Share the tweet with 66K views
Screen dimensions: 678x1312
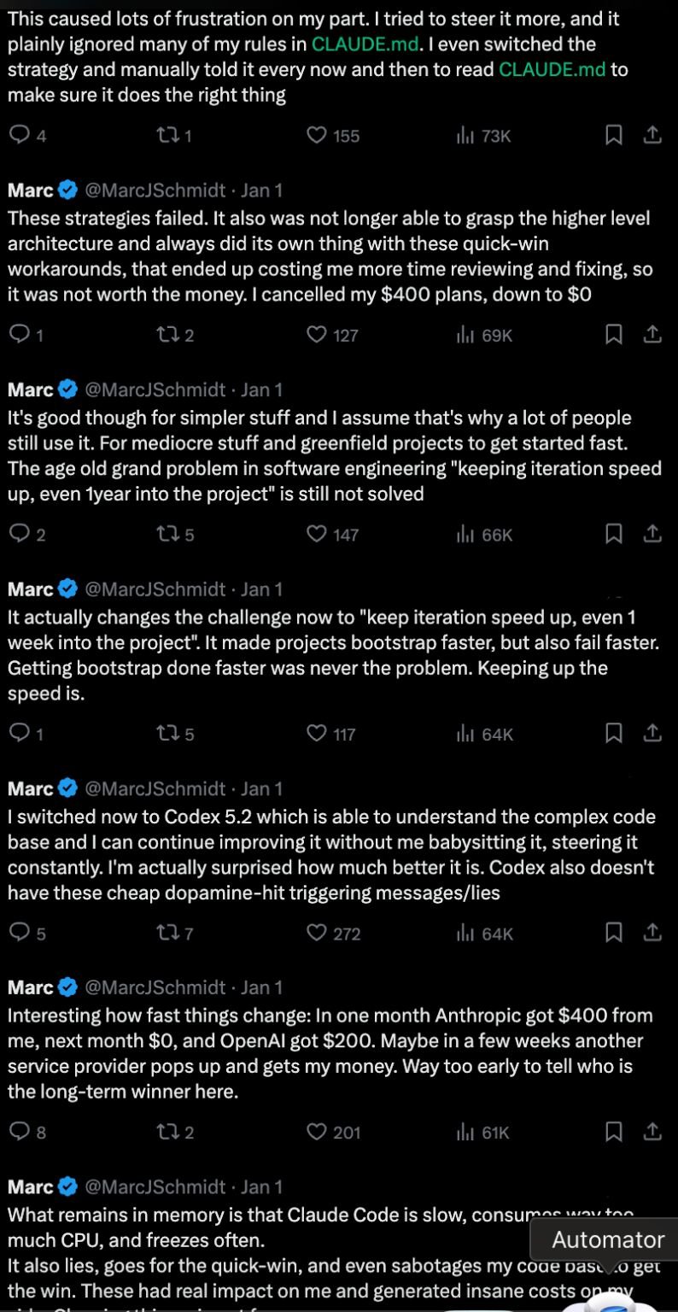click(x=652, y=534)
